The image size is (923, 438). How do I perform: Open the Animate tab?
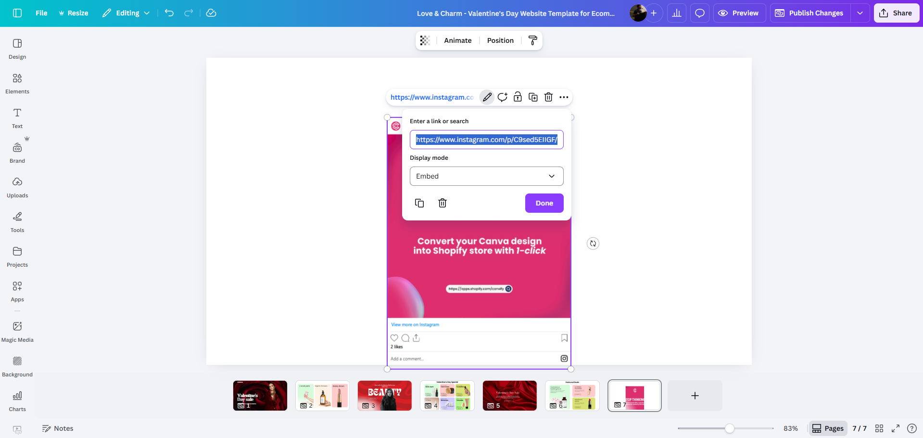(x=457, y=40)
